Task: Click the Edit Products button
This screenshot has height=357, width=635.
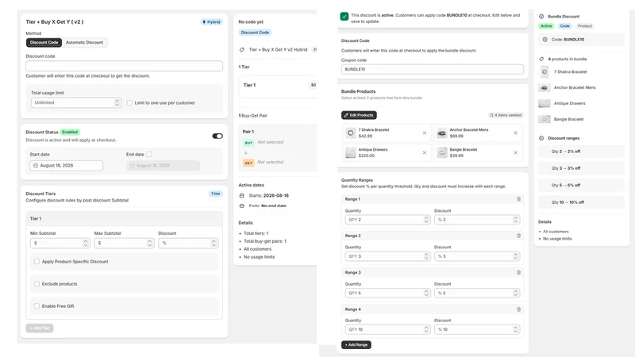Action: click(359, 115)
